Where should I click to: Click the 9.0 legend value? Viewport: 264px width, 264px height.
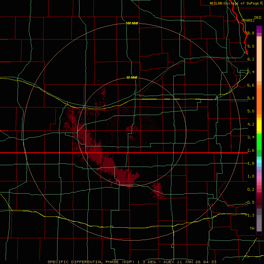tap(251, 46)
